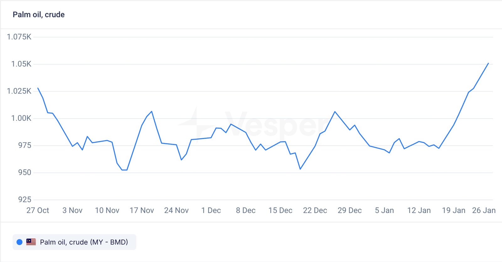Select the 29 Dec date label
The image size is (502, 262).
click(x=350, y=210)
